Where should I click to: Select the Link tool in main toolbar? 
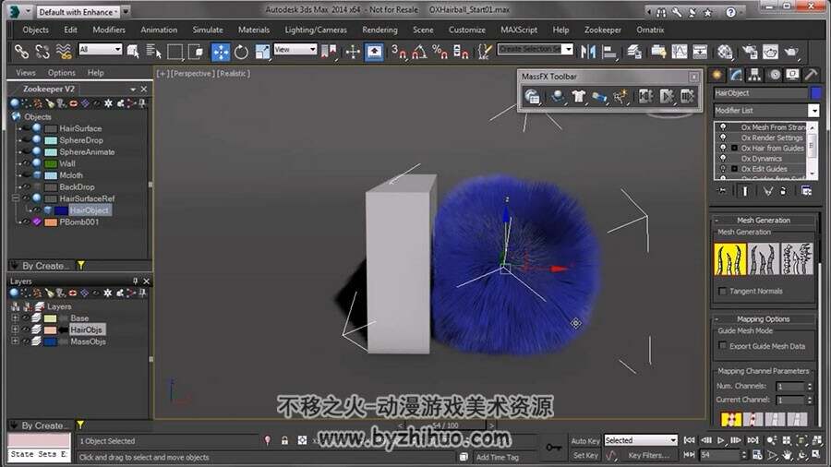click(21, 52)
